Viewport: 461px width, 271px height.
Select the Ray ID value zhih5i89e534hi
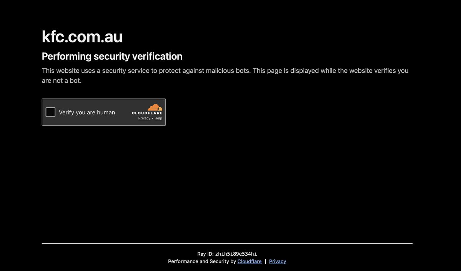236,254
